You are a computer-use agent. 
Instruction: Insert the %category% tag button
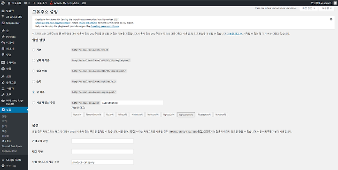204,115
